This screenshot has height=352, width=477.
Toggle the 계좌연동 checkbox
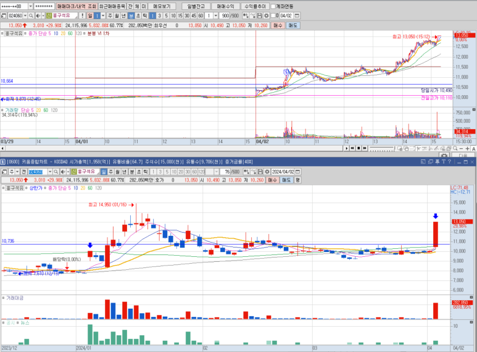pyautogui.click(x=273, y=6)
